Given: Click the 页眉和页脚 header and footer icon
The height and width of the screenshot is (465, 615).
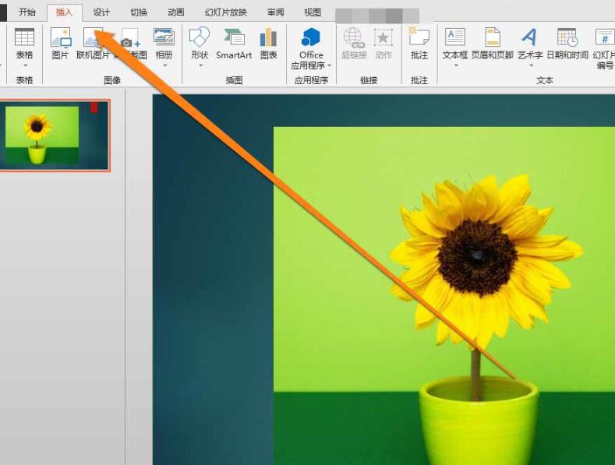Looking at the screenshot, I should click(492, 37).
